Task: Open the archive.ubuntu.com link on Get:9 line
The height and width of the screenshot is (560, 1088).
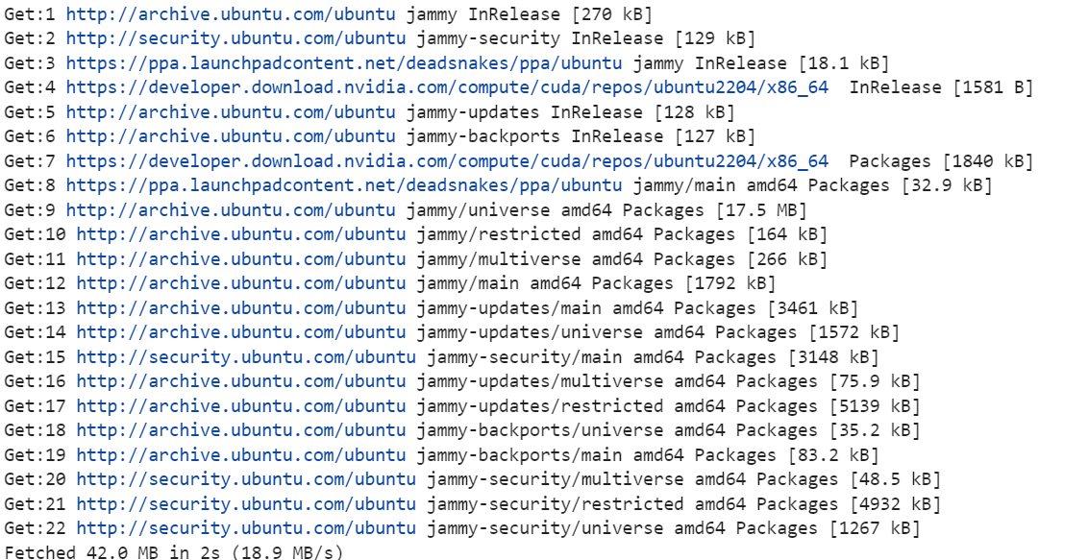Action: point(231,210)
